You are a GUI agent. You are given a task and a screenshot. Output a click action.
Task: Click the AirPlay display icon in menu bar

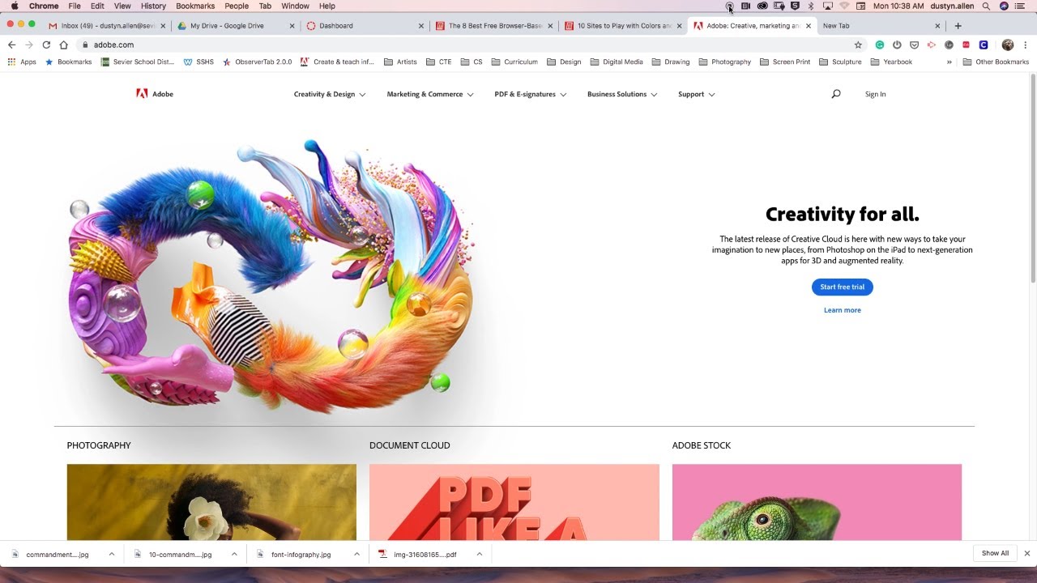pos(827,6)
